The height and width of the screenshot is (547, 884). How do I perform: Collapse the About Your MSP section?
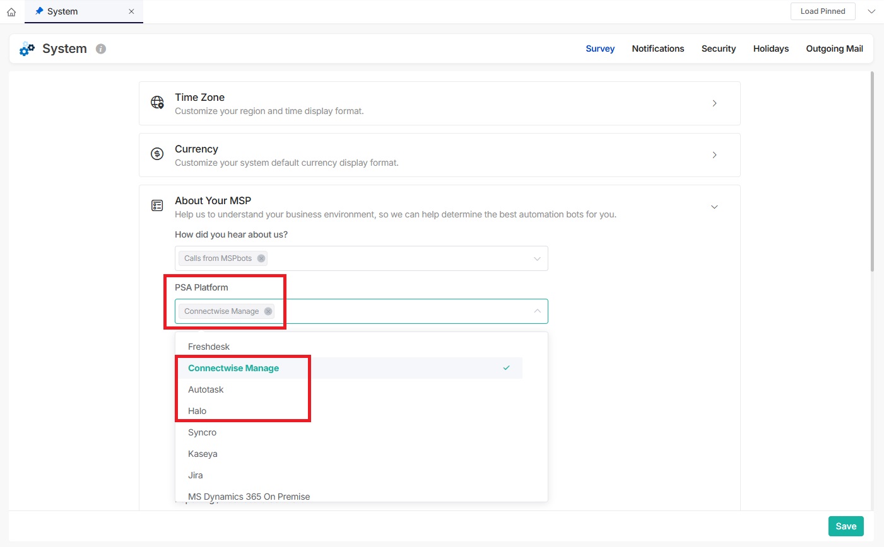click(714, 207)
